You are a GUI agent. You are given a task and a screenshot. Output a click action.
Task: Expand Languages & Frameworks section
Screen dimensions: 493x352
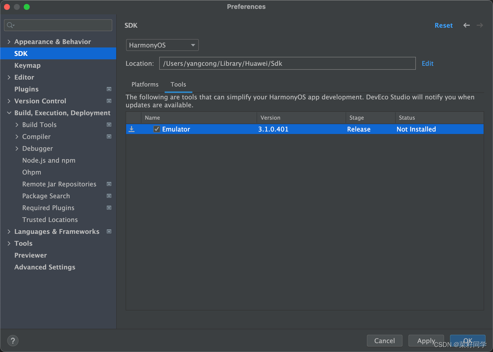9,231
